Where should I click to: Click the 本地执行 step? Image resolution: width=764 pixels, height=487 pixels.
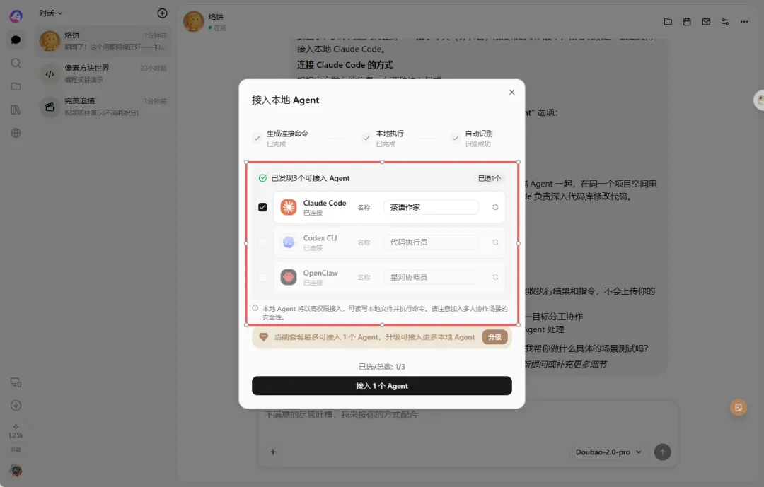383,139
